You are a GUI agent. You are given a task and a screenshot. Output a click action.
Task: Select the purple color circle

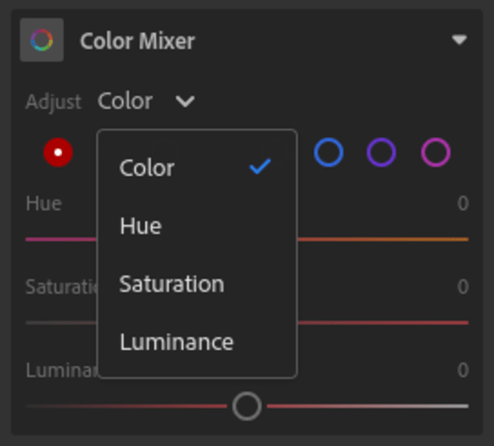tap(381, 152)
